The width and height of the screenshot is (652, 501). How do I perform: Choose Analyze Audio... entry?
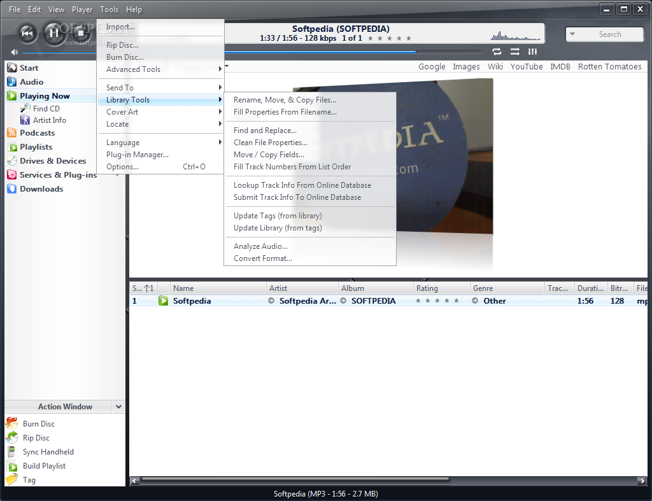pyautogui.click(x=260, y=246)
